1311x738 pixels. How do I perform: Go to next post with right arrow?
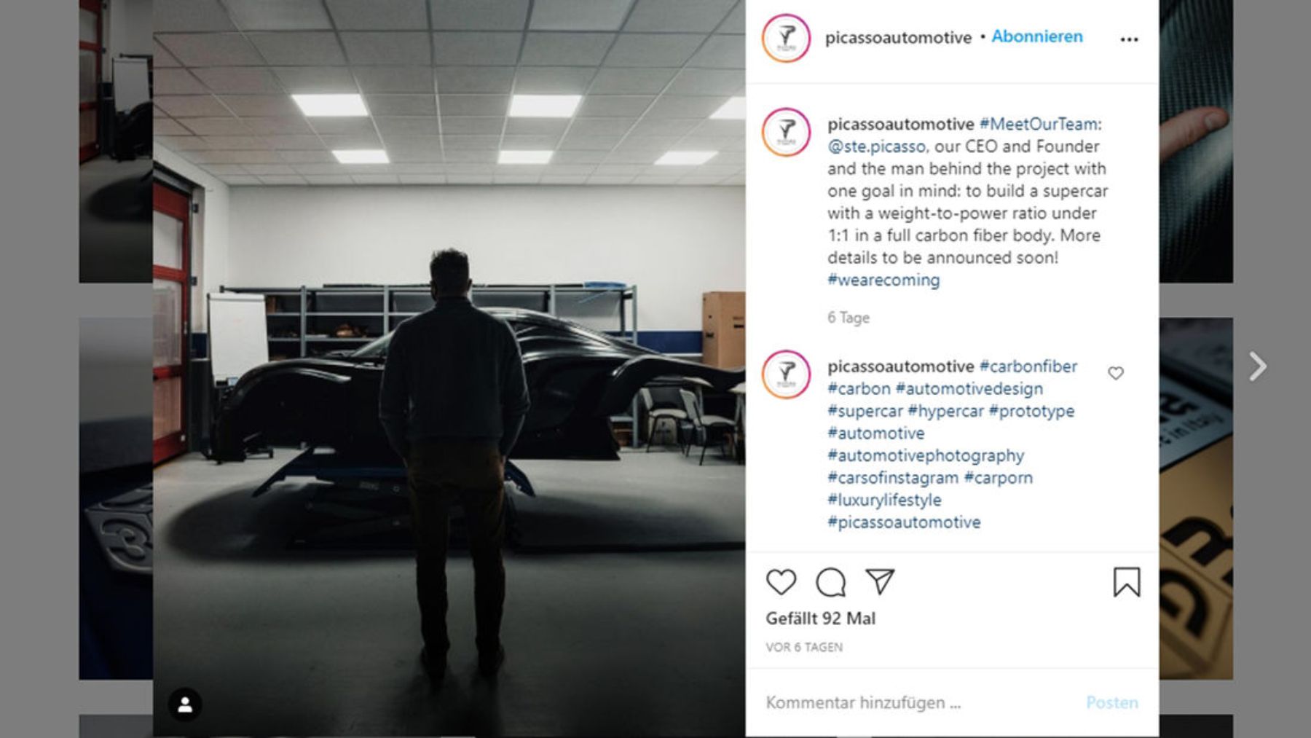pyautogui.click(x=1258, y=366)
